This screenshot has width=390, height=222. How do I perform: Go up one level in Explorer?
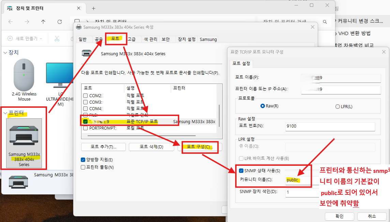43,22
